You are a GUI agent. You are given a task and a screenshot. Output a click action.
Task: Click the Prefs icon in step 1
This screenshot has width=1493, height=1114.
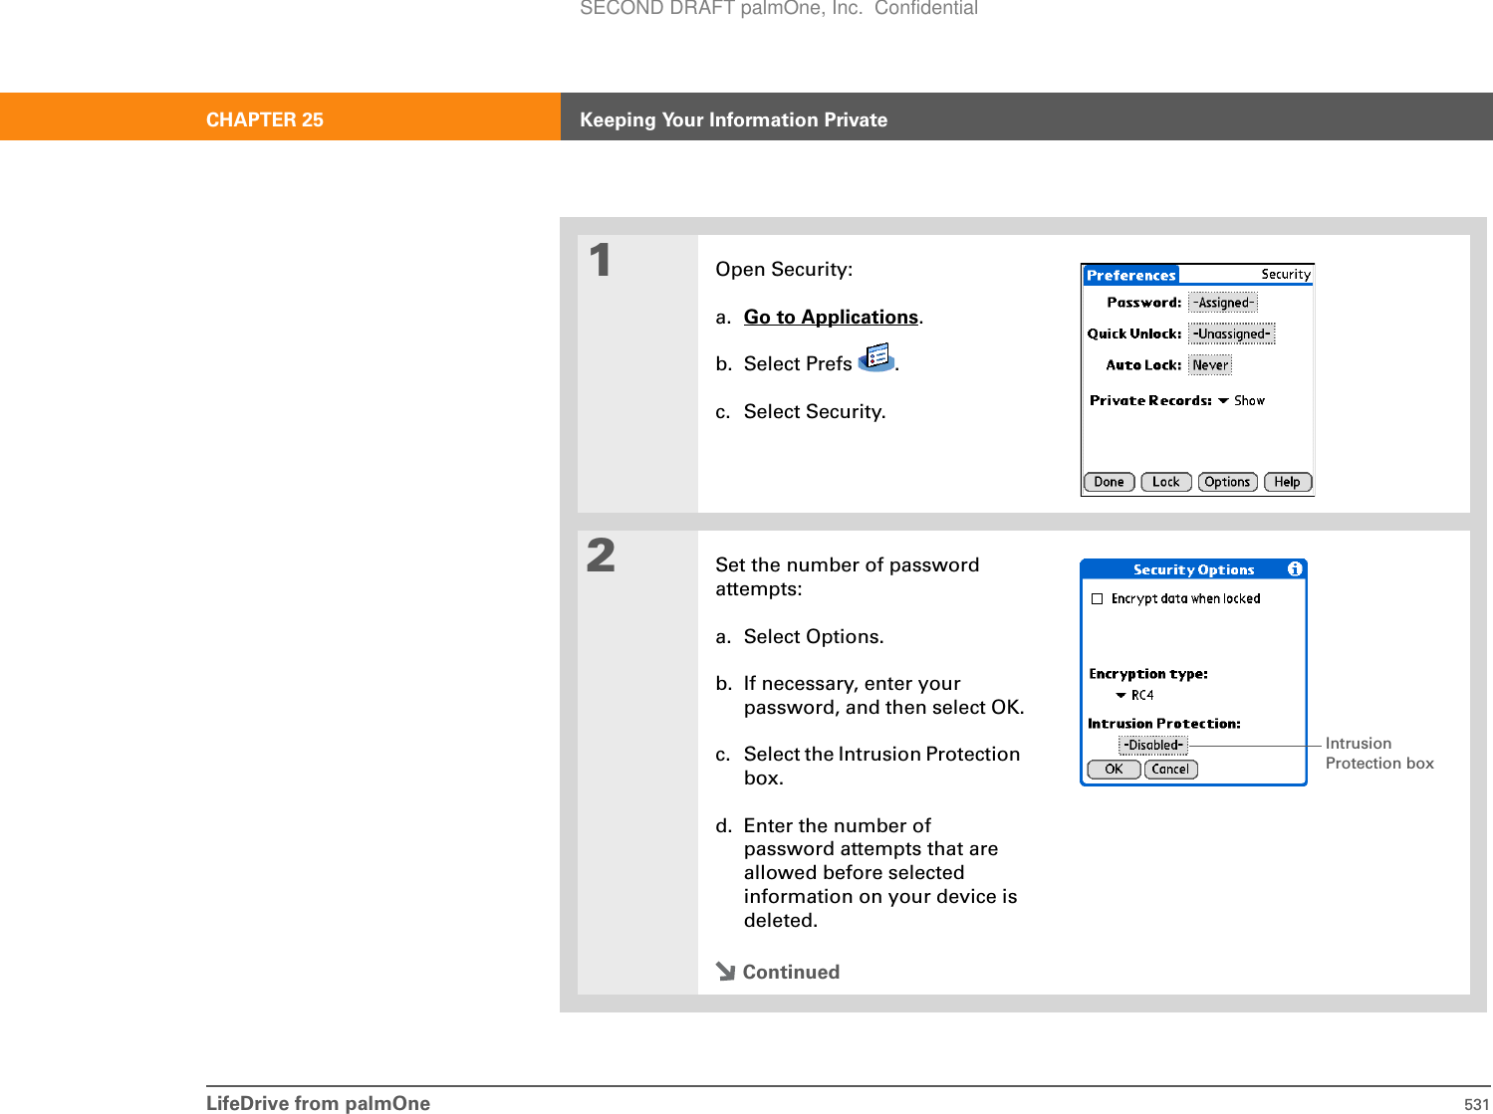coord(876,357)
